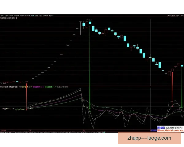Click the 复权 price adjustment button
Screen dimensions: 184x147
tap(169, 16)
